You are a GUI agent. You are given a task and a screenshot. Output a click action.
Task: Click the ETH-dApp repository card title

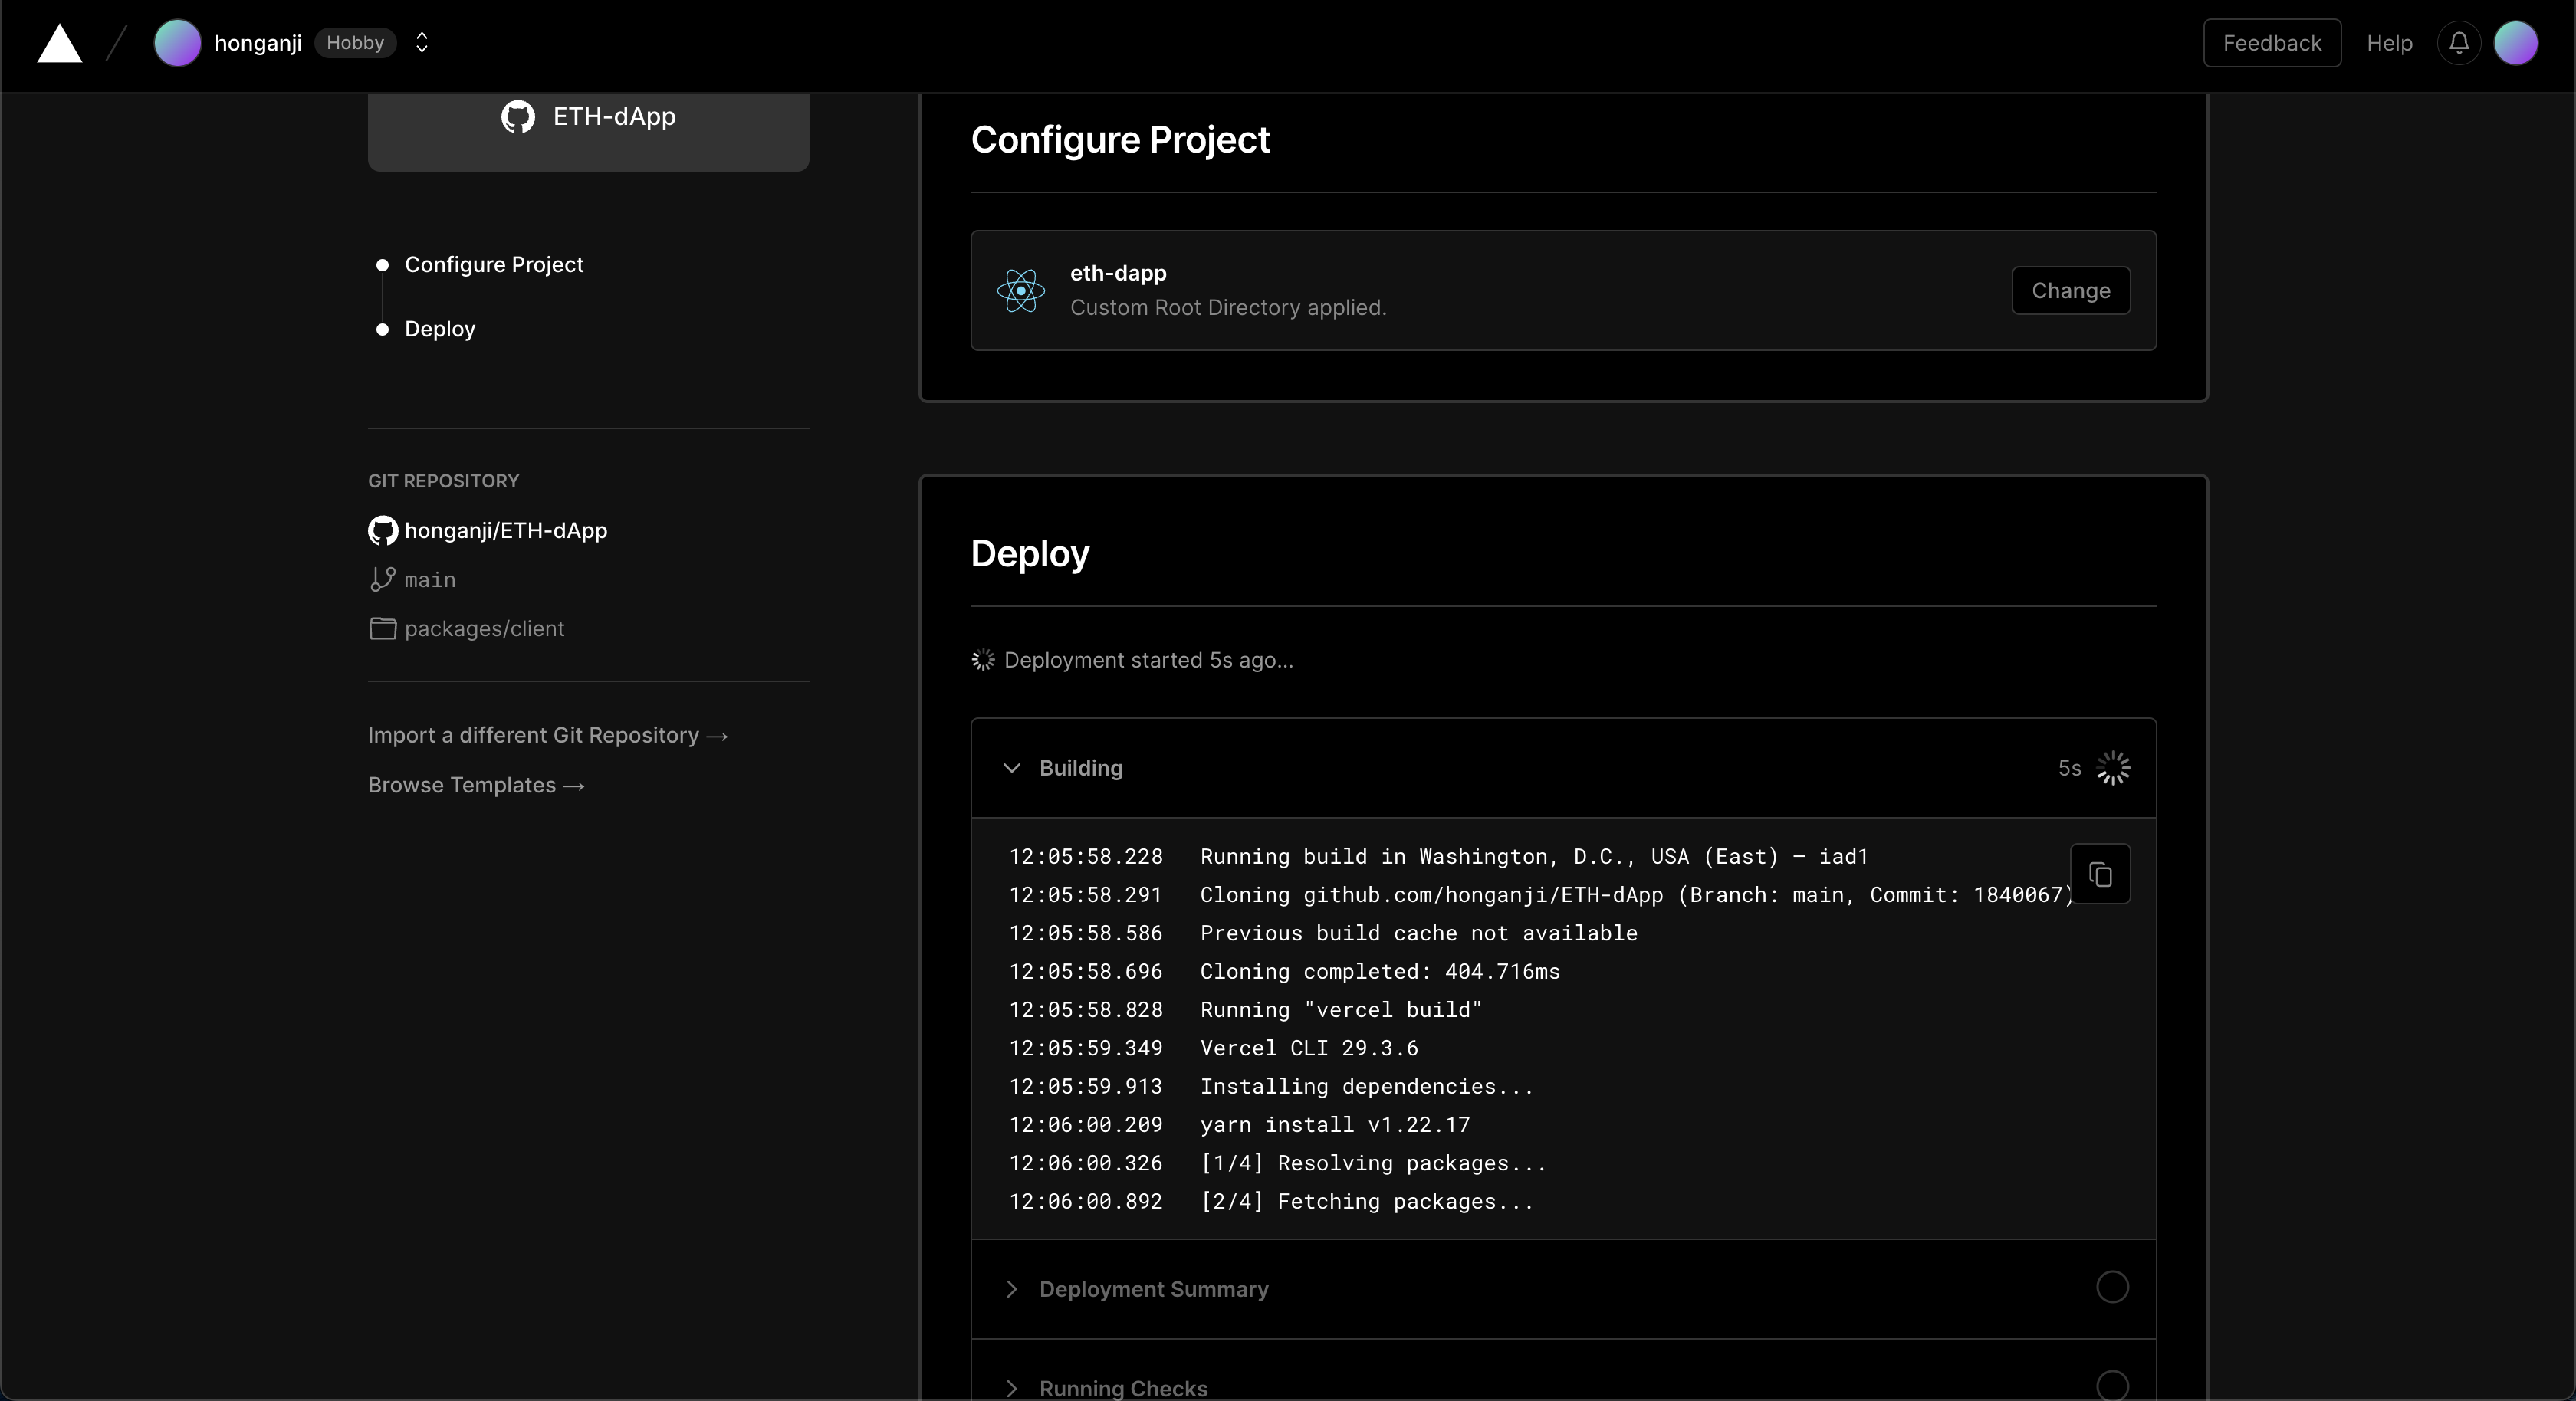tap(614, 117)
